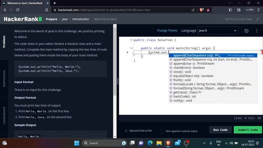Click the browser back arrow
Image resolution: width=263 pixels, height=148 pixels.
click(x=5, y=10)
